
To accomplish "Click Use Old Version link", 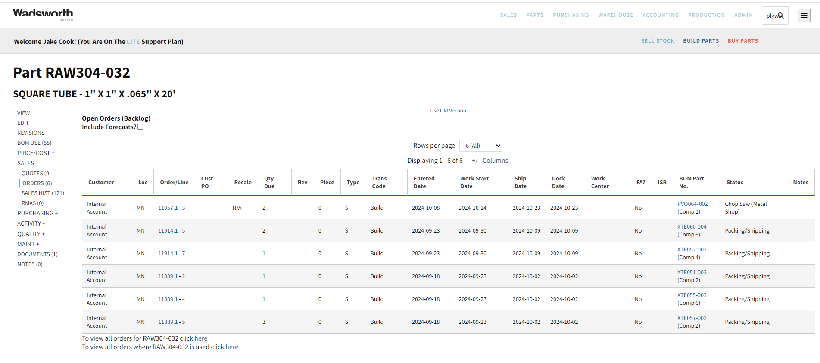I will 448,111.
